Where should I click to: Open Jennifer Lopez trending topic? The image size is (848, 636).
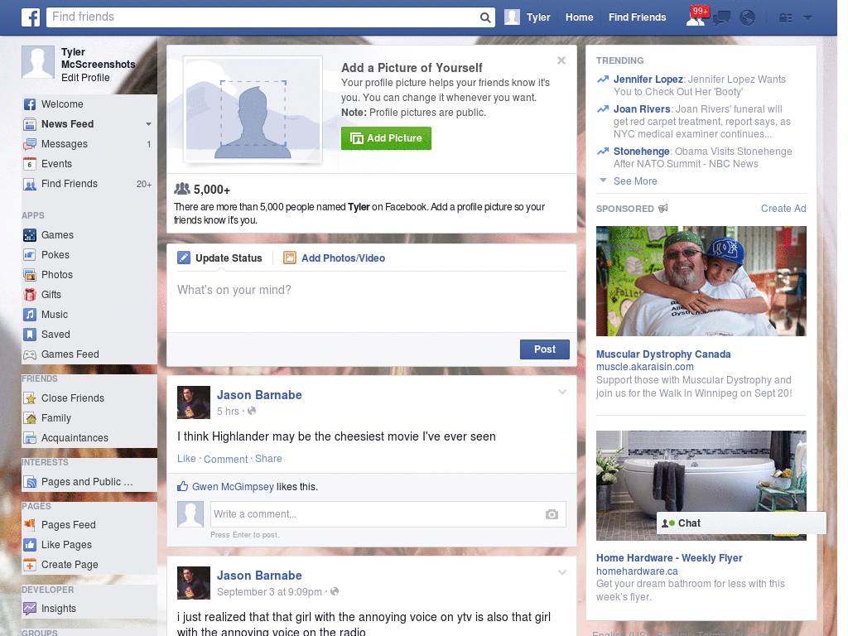click(x=648, y=79)
